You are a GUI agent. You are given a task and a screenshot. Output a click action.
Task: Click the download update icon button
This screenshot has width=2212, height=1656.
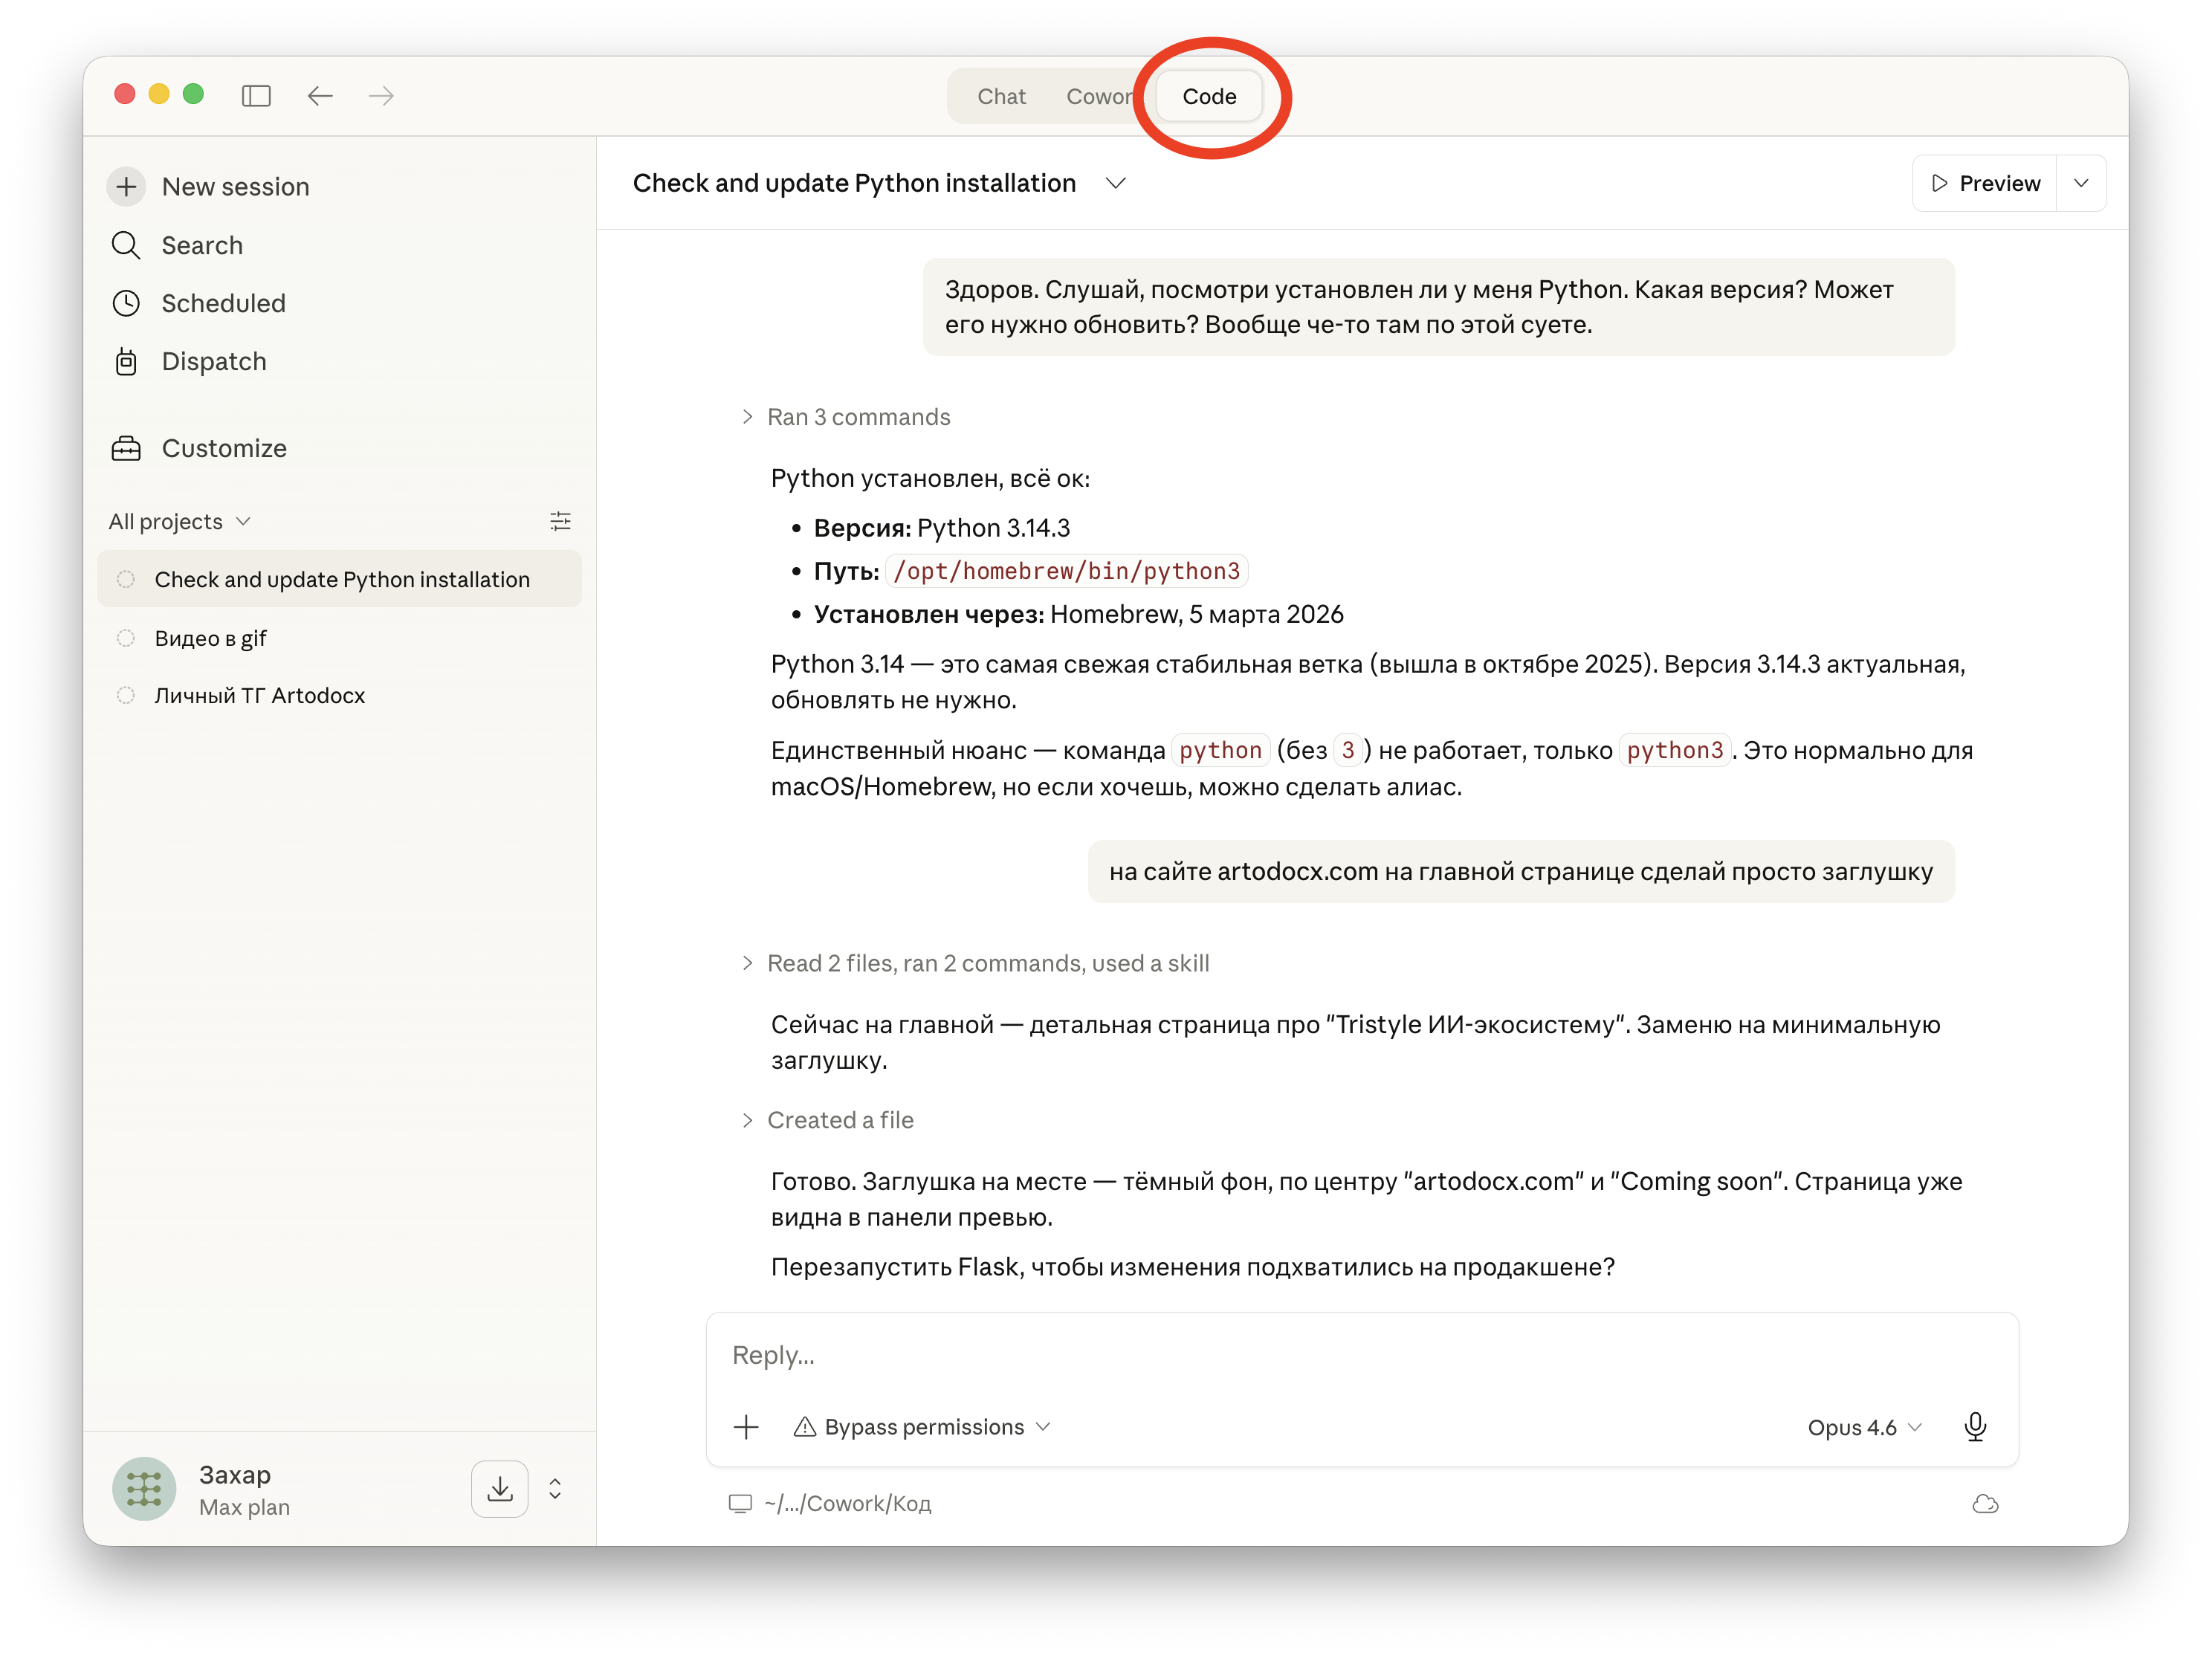(500, 1489)
